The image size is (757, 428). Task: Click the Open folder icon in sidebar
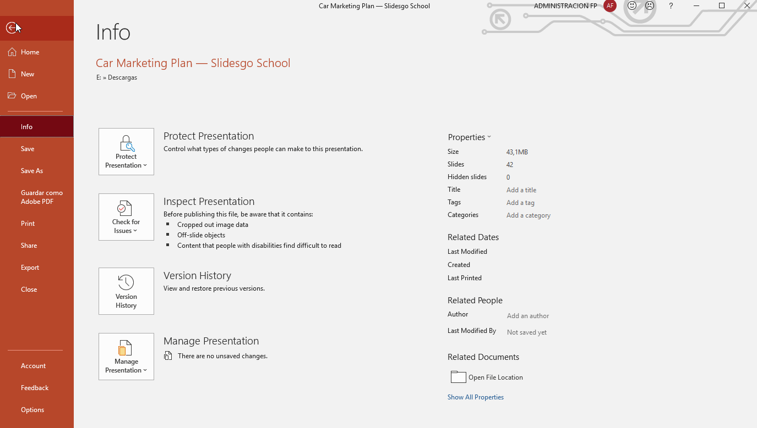[12, 96]
